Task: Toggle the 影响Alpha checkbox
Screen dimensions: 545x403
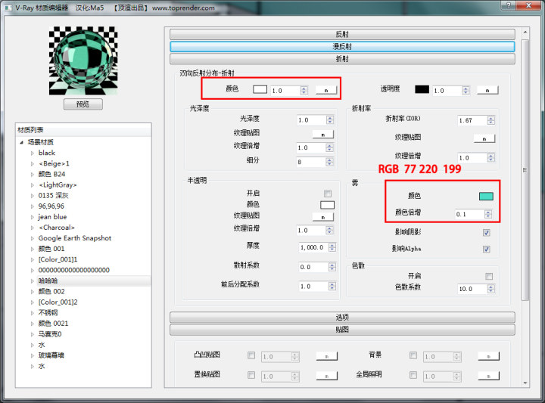Action: pos(486,250)
